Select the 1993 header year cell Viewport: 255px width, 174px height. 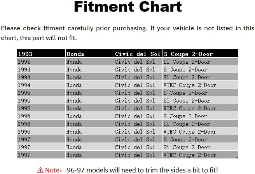point(41,53)
